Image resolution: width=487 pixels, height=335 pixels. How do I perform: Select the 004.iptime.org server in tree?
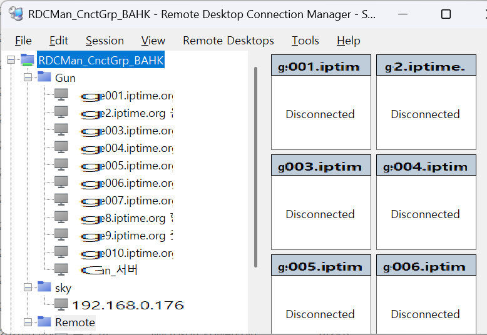pos(126,149)
